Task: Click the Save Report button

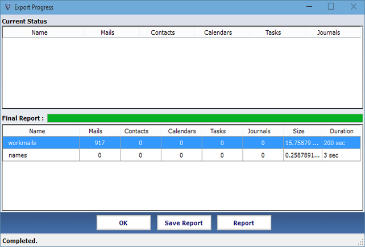Action: 184,223
